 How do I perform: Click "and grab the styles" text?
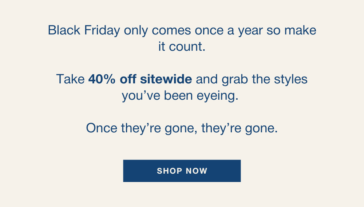click(x=252, y=79)
